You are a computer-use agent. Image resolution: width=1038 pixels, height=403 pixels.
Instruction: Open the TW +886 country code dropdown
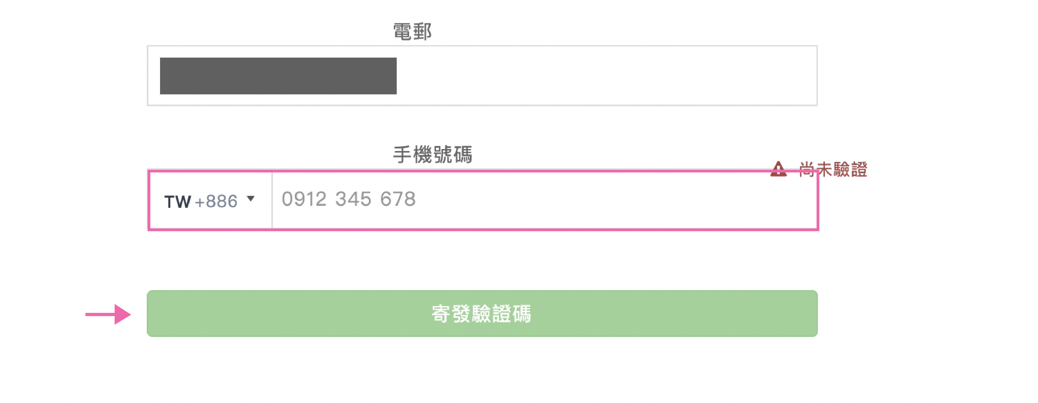coord(210,200)
